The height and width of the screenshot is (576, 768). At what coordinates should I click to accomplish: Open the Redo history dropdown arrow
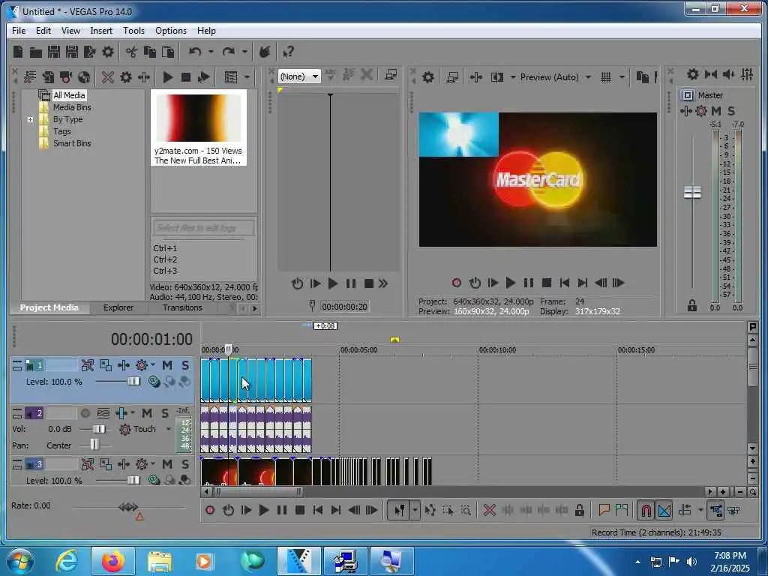244,52
